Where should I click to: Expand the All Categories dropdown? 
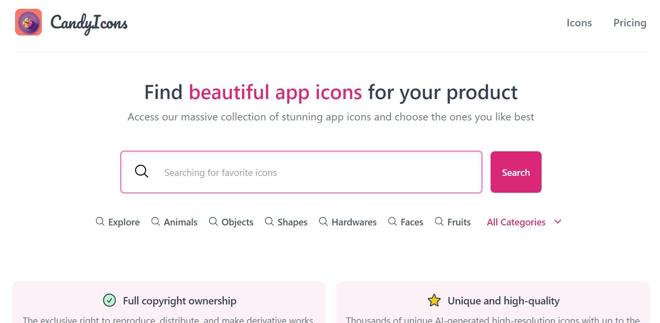516,222
